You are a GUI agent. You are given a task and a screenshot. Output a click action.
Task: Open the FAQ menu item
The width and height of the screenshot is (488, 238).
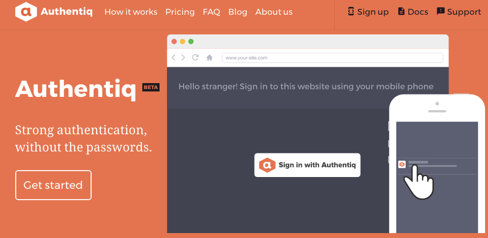coord(211,12)
